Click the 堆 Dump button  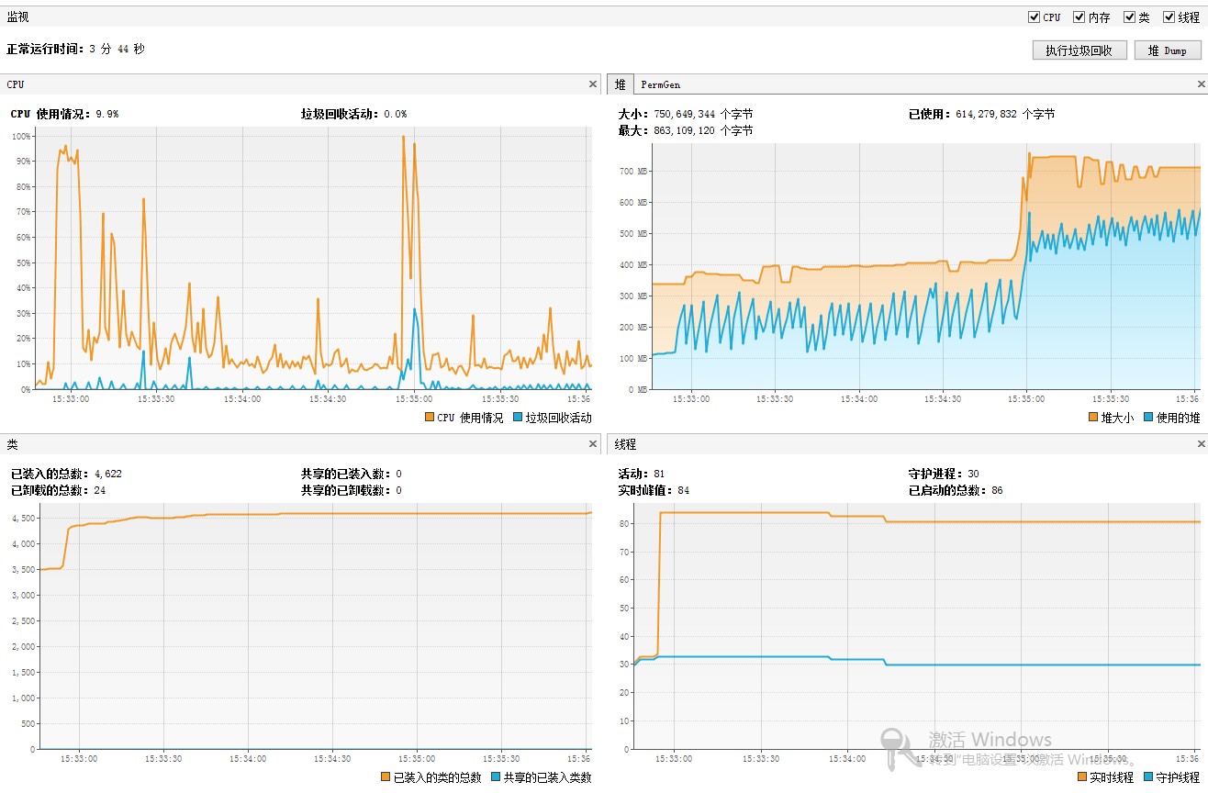click(1168, 50)
